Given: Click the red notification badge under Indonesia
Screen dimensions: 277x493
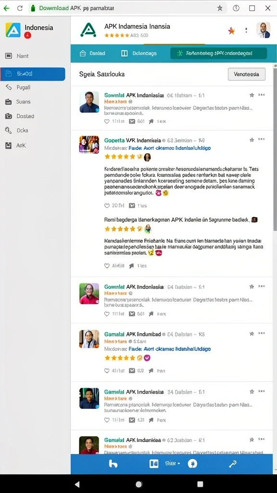Looking at the screenshot, I should 27,35.
